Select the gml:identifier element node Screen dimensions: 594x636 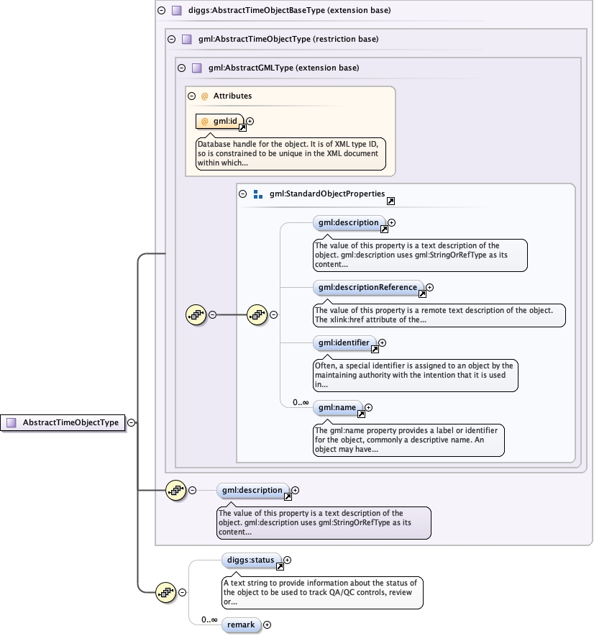[342, 343]
